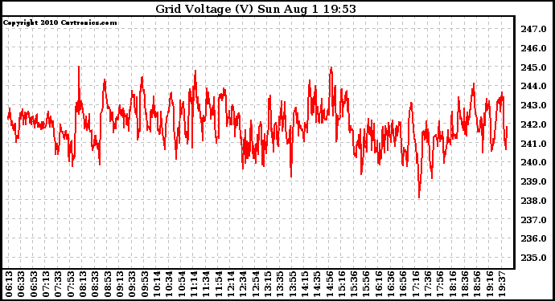The height and width of the screenshot is (301, 555).
Task: Click the 09:13 time axis label
Action: [120, 284]
